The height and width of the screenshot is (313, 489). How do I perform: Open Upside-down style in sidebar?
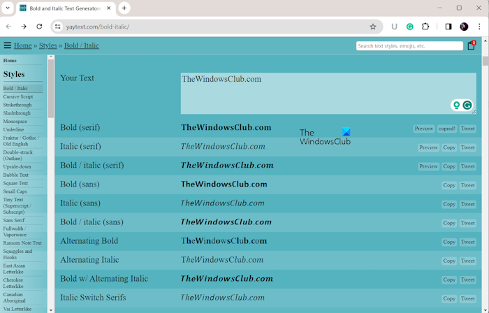(17, 166)
